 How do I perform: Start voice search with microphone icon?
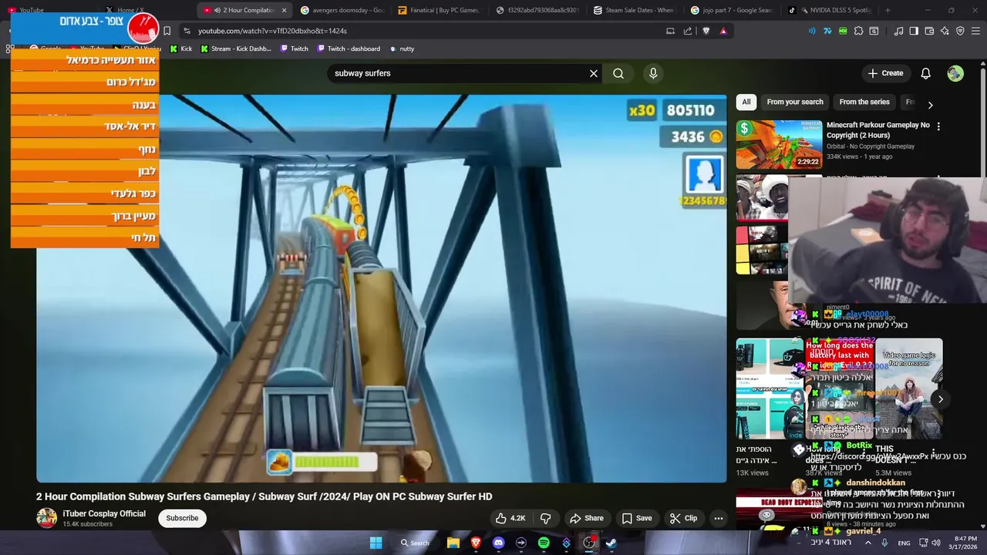point(653,73)
